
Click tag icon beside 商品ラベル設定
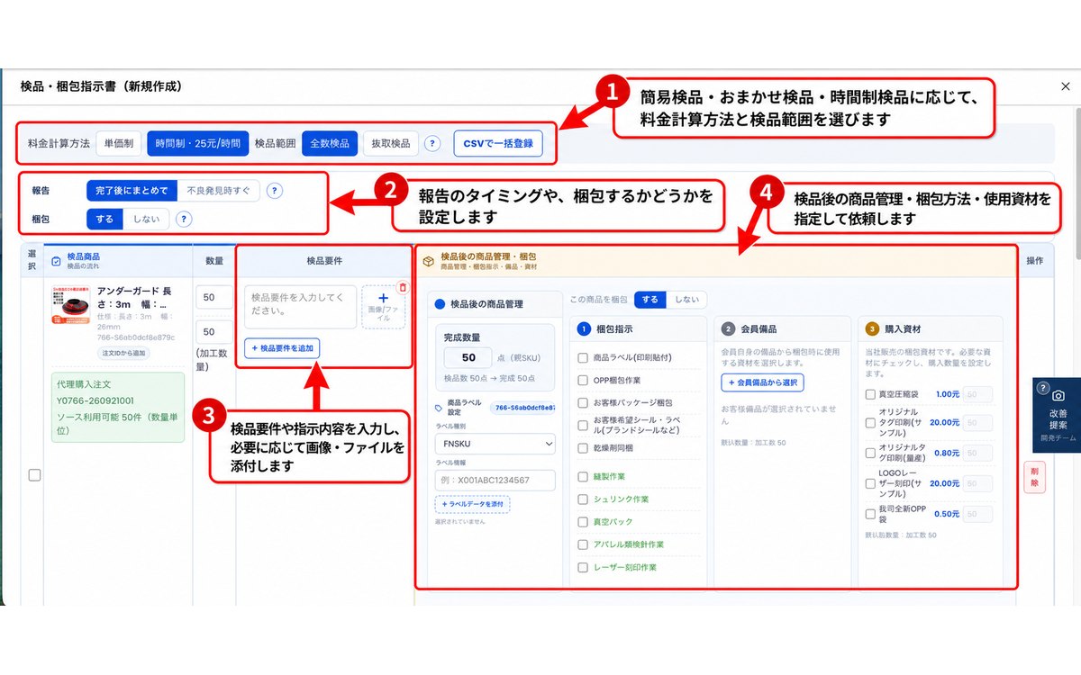[x=439, y=407]
